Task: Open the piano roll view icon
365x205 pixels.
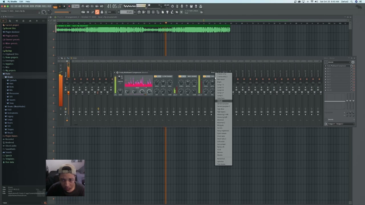Action: click(x=144, y=12)
